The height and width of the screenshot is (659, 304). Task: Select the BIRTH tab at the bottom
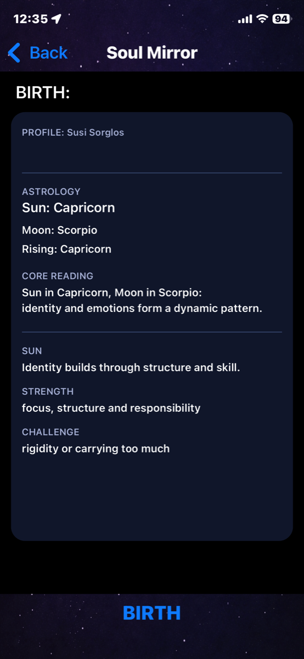coord(152,613)
